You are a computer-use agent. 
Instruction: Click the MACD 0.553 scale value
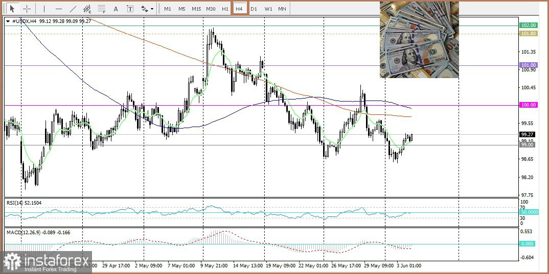click(527, 232)
